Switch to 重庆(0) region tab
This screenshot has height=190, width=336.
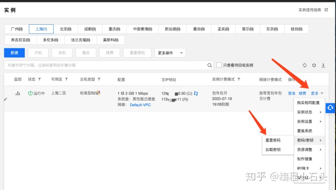[x=114, y=29]
